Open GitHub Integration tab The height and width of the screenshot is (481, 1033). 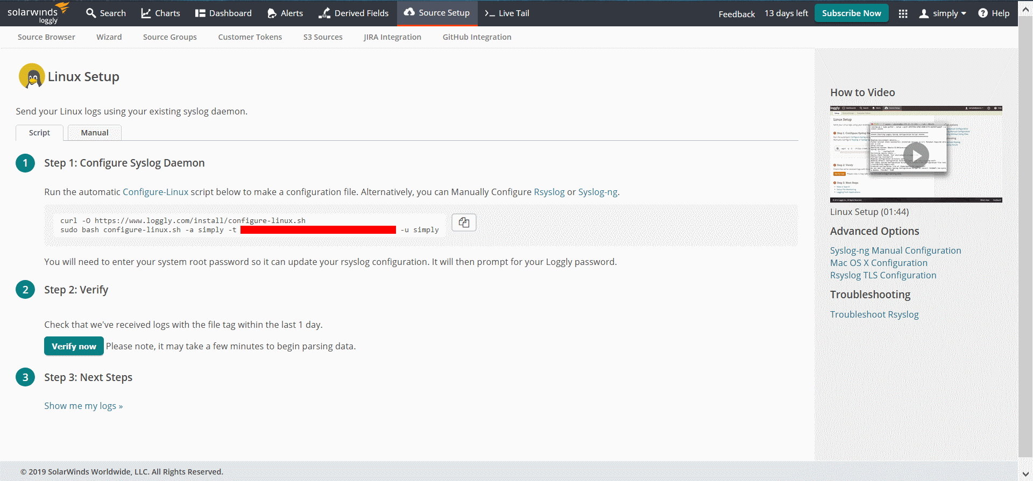(477, 37)
